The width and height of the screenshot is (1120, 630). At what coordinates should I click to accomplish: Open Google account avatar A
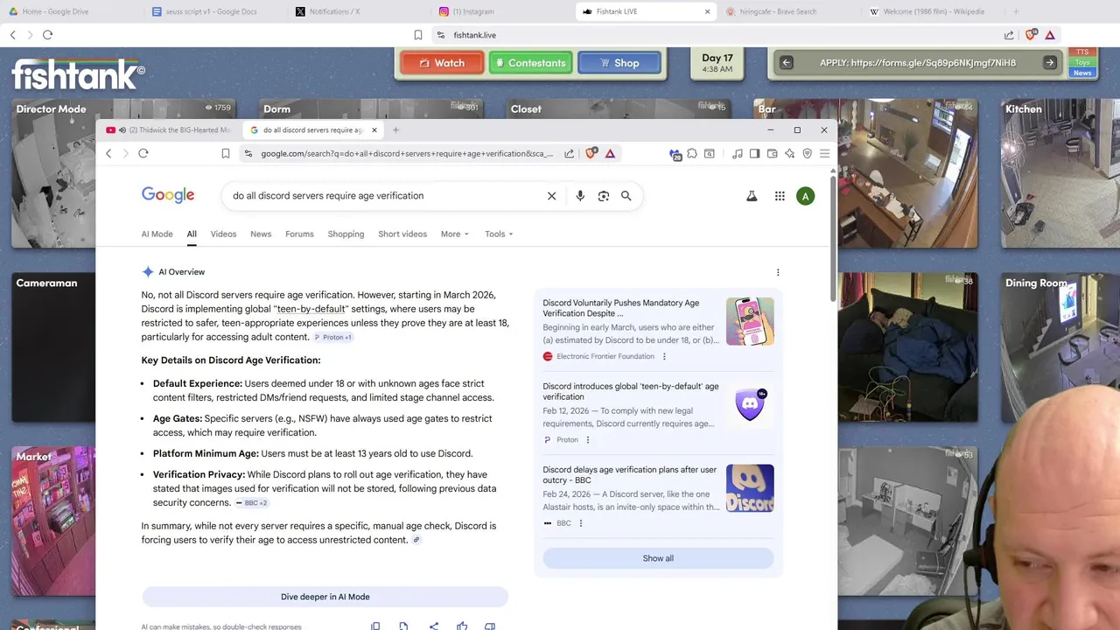[806, 196]
